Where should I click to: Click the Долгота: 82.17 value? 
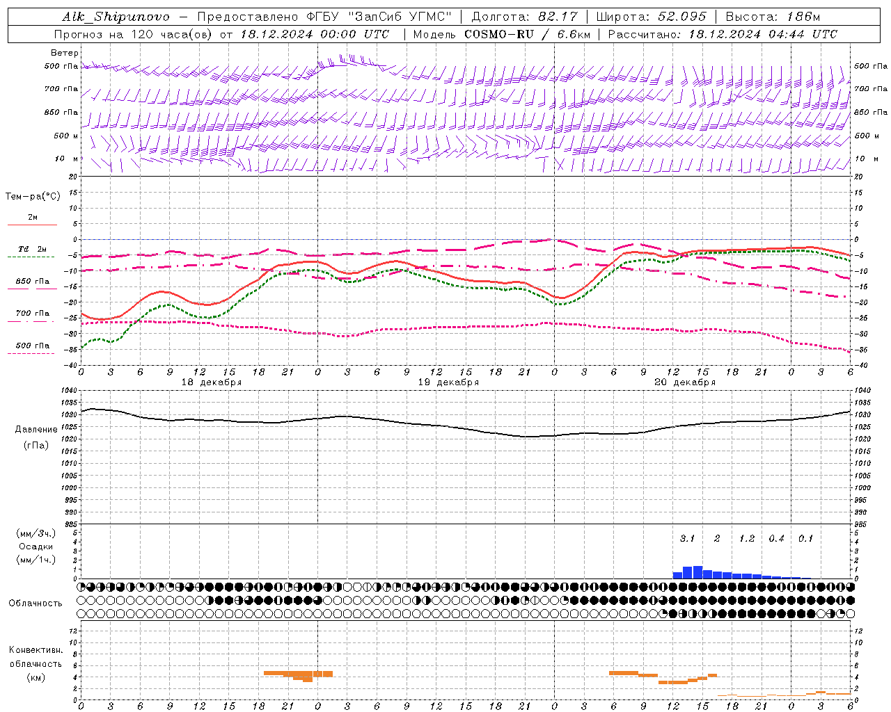pos(525,17)
